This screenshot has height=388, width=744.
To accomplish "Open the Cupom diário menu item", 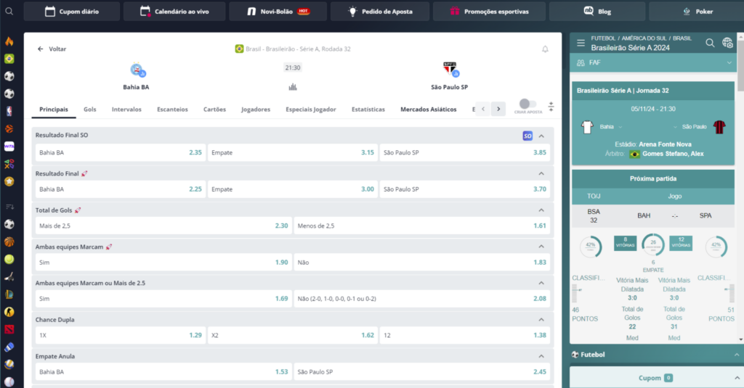I will point(72,12).
